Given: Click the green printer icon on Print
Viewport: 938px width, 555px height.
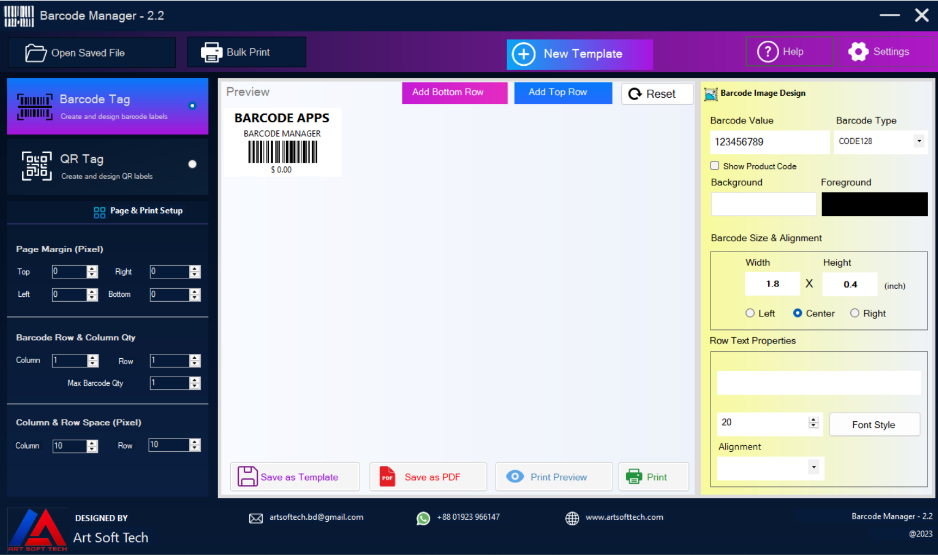Looking at the screenshot, I should 634,477.
